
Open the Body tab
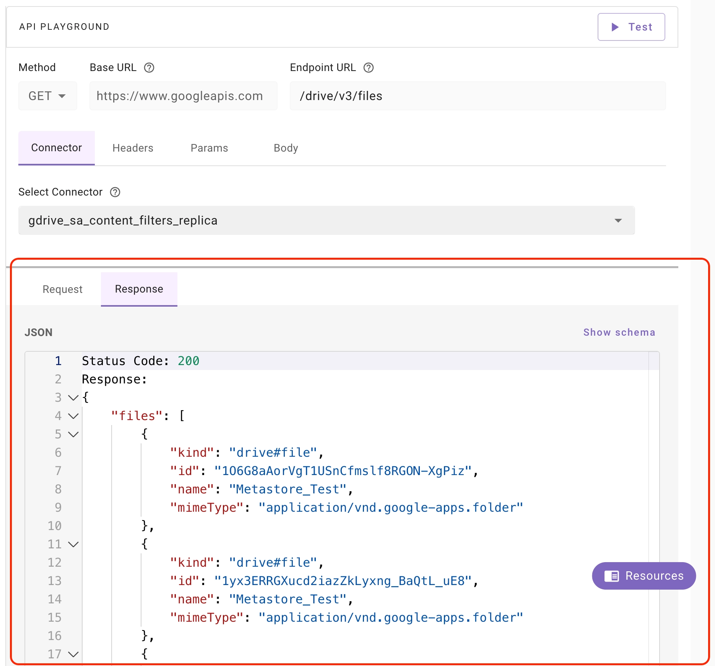tap(286, 148)
